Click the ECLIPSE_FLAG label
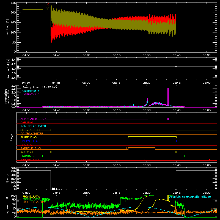The height and width of the screenshot is (220, 220). tap(30, 141)
